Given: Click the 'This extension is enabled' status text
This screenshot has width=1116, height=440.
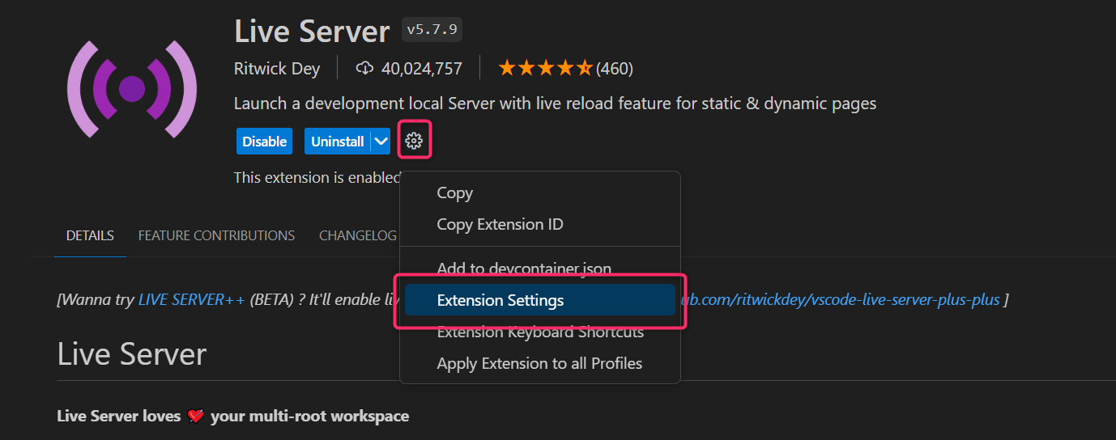Looking at the screenshot, I should [x=317, y=177].
